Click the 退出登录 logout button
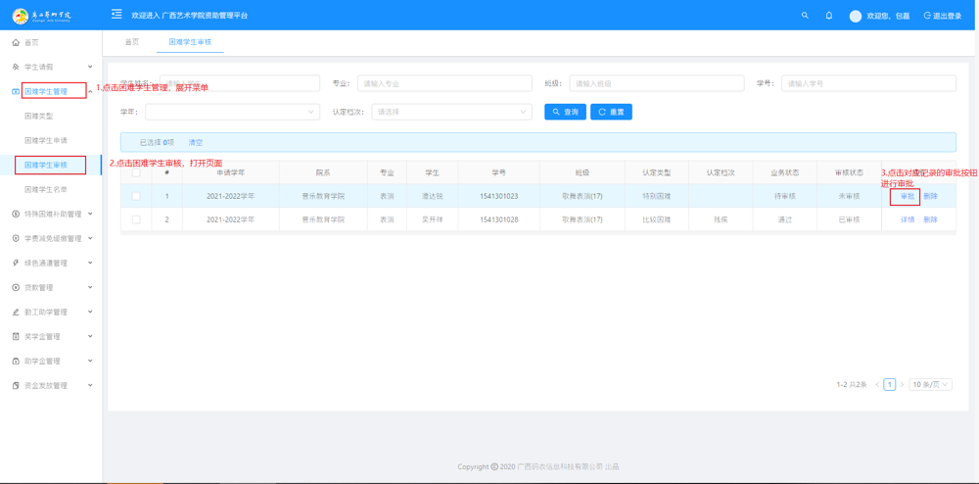Screen dimensions: 979x484 point(942,16)
